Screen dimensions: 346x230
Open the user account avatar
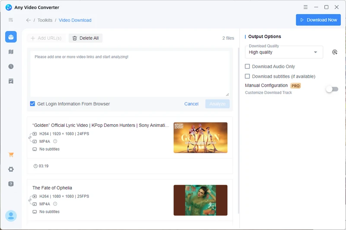click(x=11, y=216)
